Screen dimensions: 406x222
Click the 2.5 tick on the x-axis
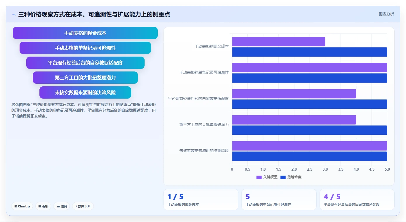coord(310,169)
